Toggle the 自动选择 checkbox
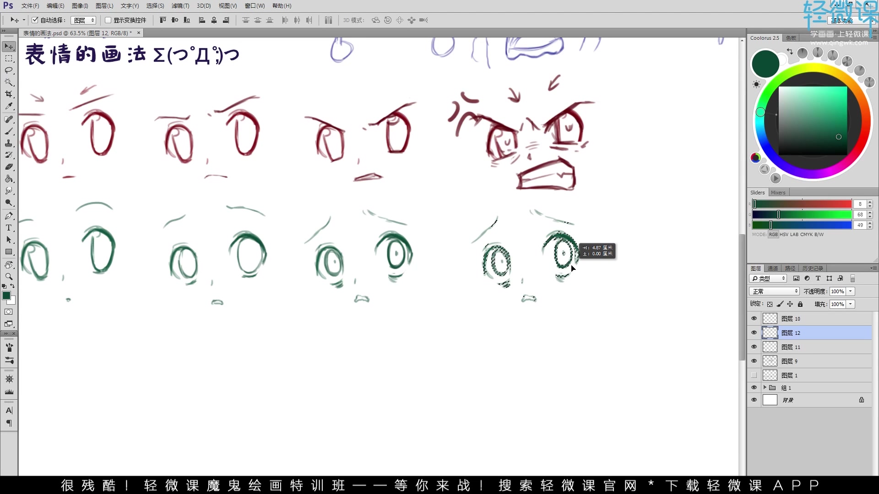 pyautogui.click(x=35, y=20)
